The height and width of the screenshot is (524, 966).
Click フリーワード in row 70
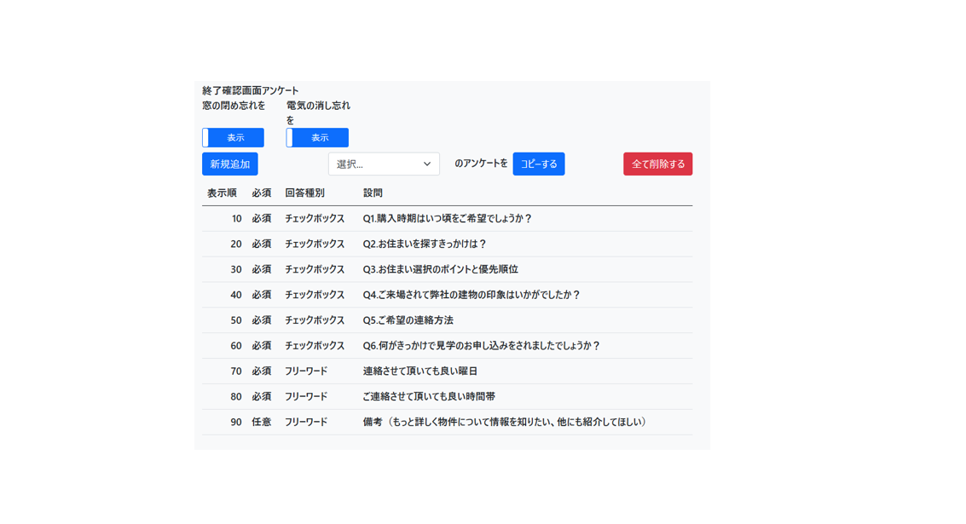click(x=305, y=371)
